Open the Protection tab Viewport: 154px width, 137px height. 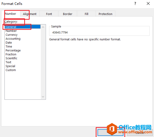tap(105, 14)
